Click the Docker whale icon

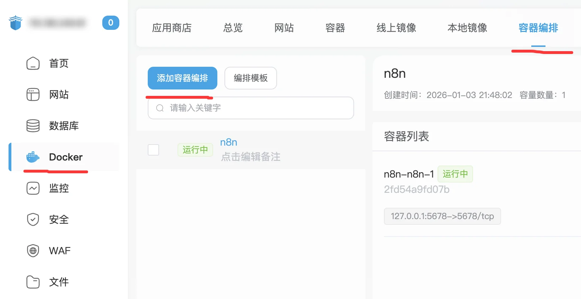[x=33, y=157]
